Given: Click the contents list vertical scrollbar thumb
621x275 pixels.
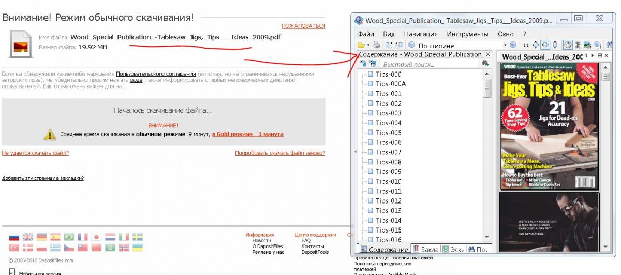Looking at the screenshot, I should [x=487, y=89].
